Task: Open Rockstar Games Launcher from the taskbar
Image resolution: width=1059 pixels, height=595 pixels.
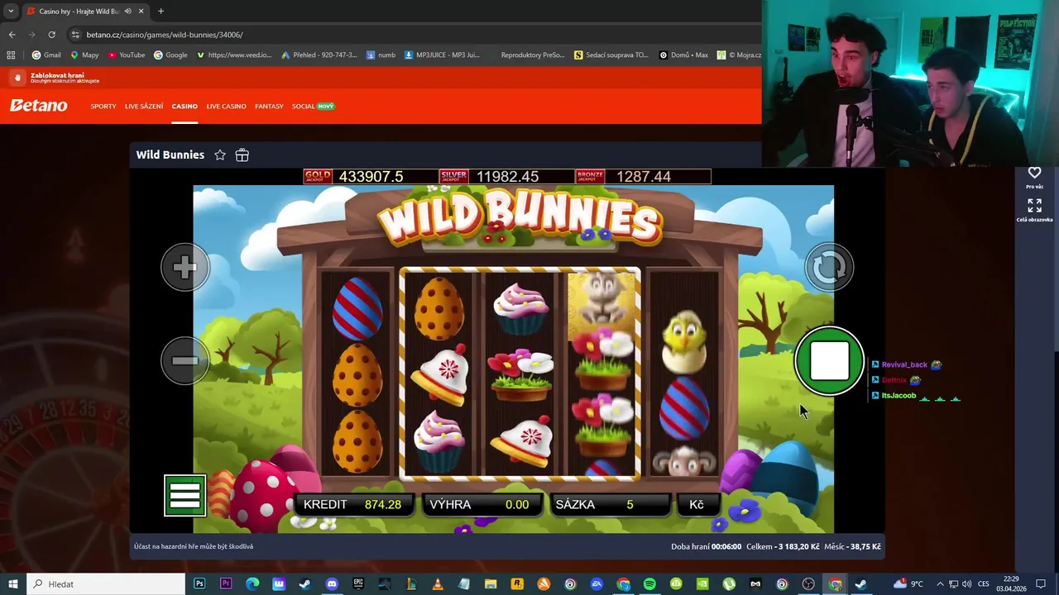Action: coord(517,584)
